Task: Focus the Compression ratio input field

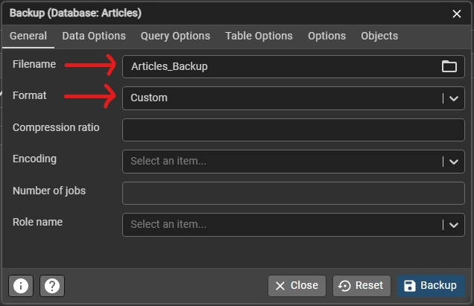Action: 293,130
